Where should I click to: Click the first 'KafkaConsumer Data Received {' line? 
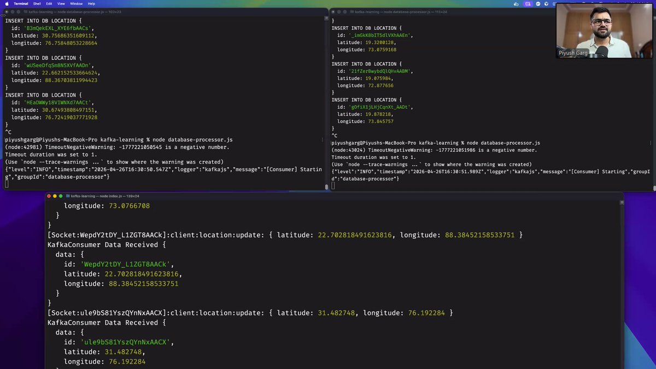point(107,245)
